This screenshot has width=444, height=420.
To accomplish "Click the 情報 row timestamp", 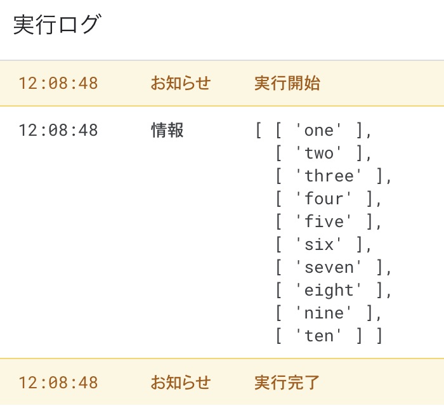I will pyautogui.click(x=58, y=131).
